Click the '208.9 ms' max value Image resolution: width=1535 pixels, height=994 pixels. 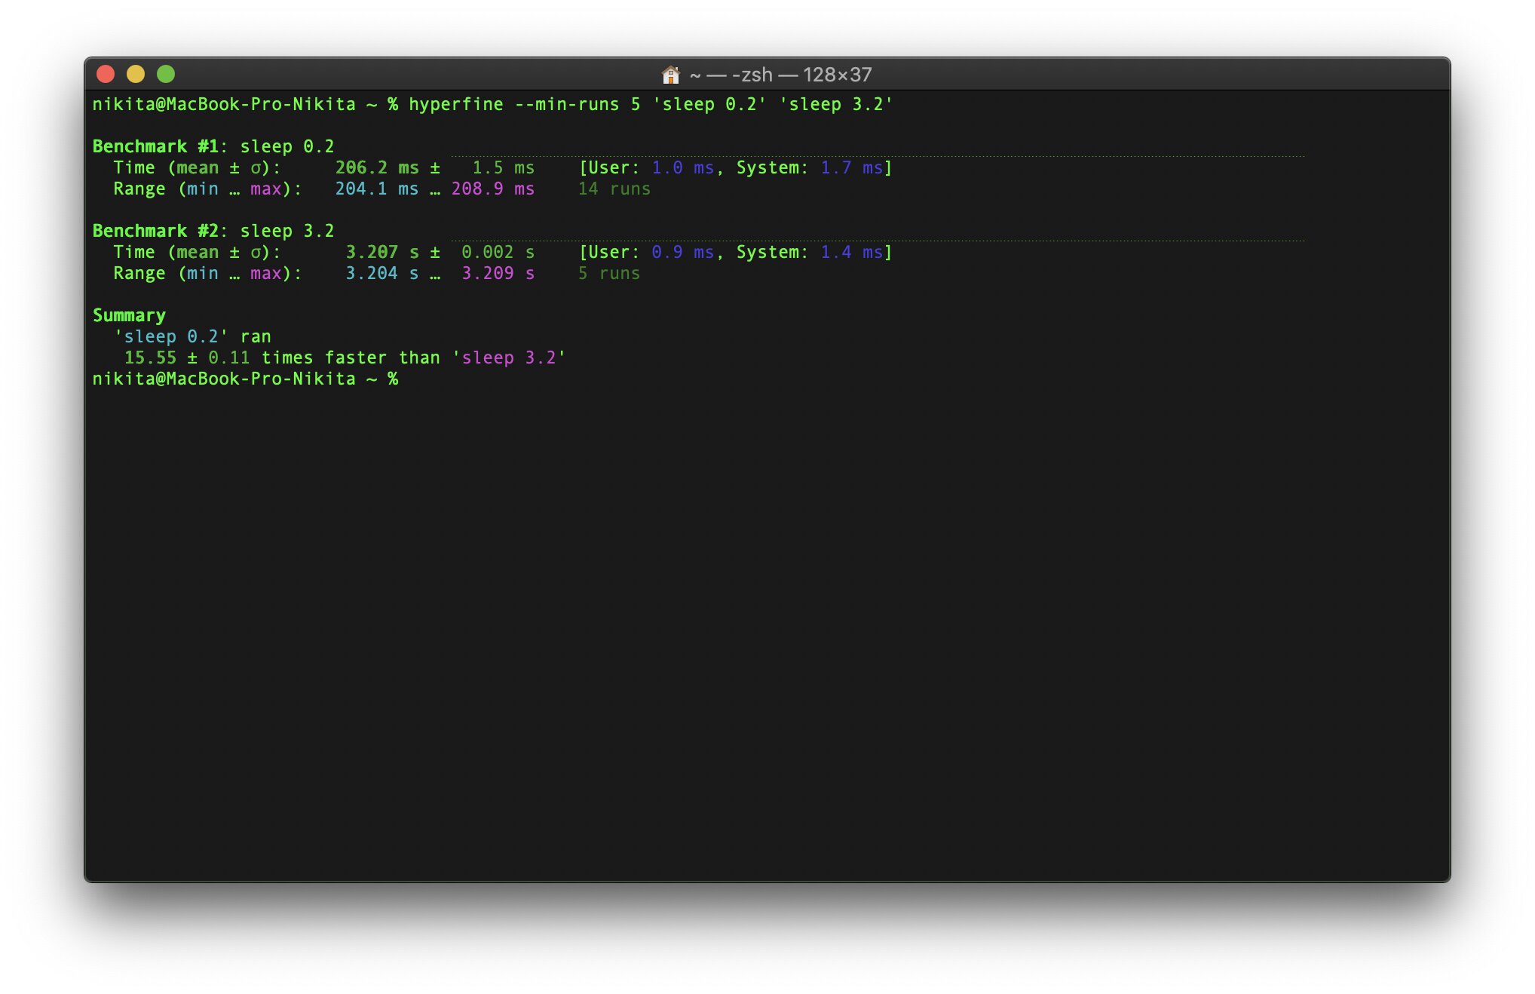click(x=493, y=189)
